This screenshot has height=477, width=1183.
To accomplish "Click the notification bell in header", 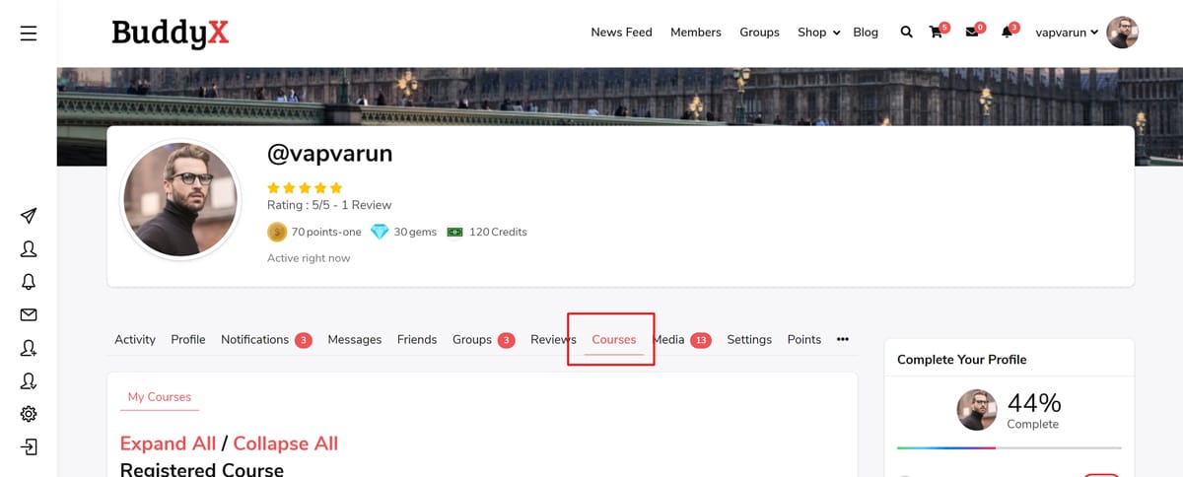I will (1007, 33).
